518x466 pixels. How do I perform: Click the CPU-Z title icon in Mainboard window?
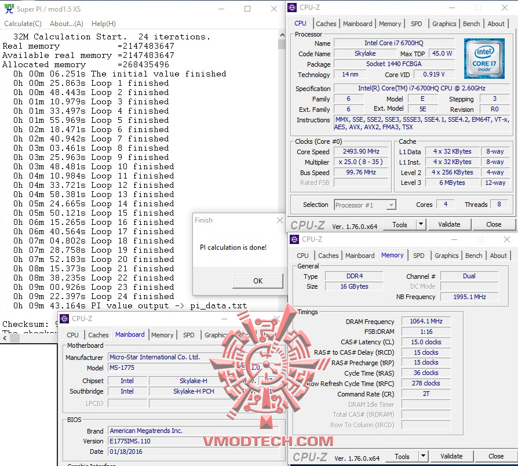[64, 319]
